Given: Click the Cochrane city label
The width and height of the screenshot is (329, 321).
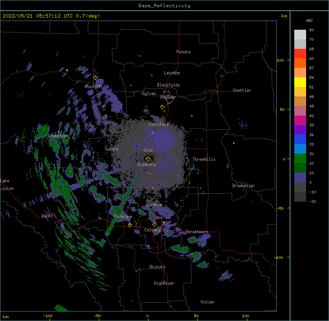Looking at the screenshot, I should [x=123, y=217].
